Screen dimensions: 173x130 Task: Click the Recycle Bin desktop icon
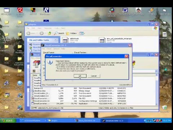click(x=165, y=109)
